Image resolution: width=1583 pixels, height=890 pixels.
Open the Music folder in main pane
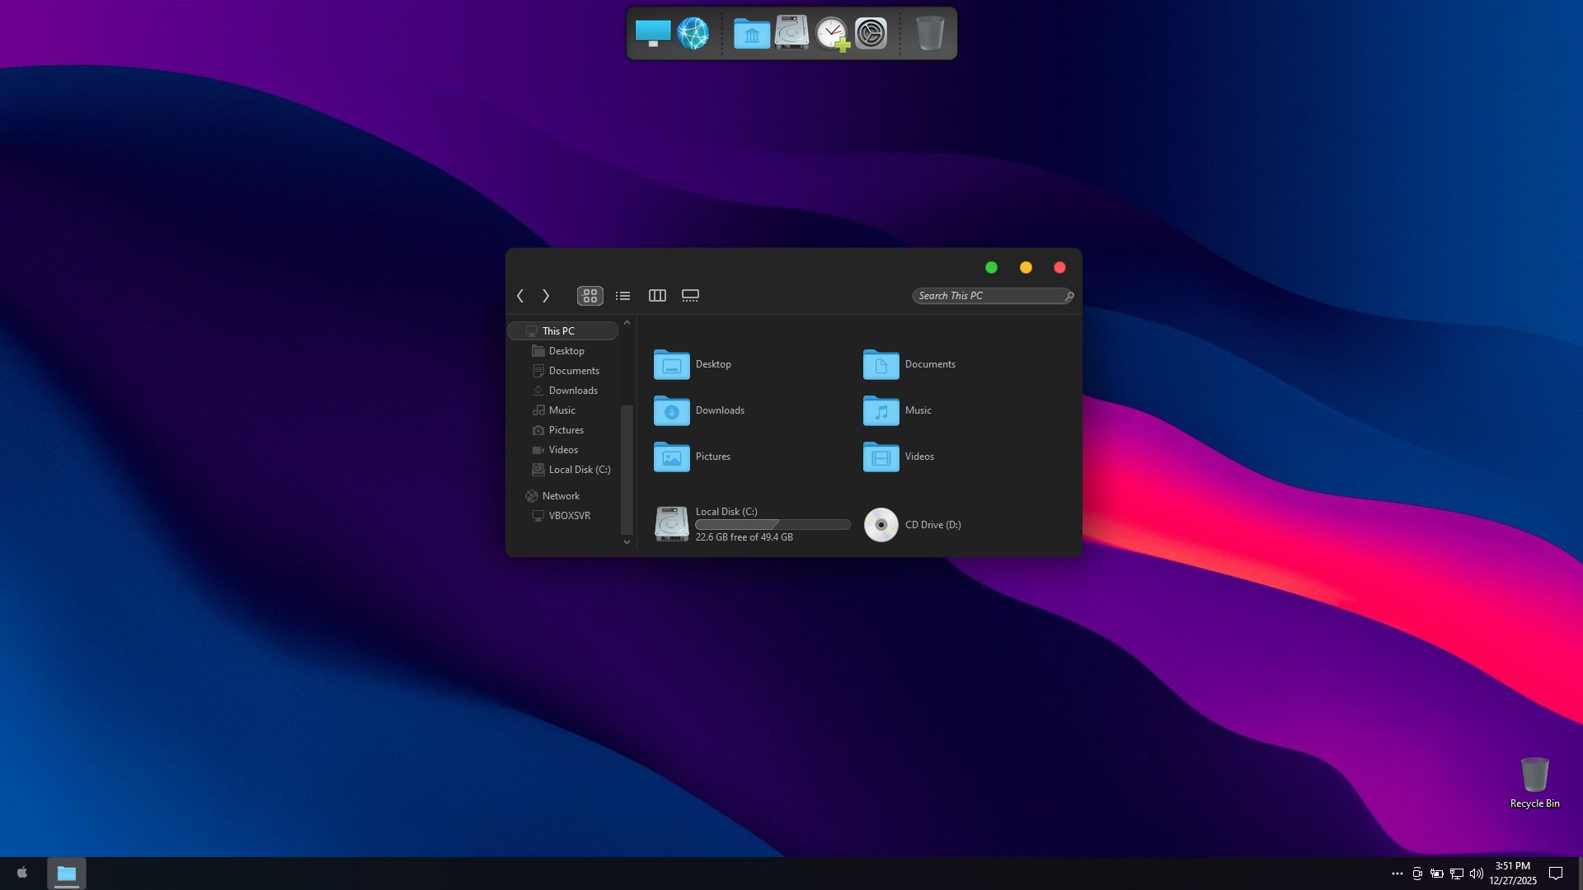[881, 410]
